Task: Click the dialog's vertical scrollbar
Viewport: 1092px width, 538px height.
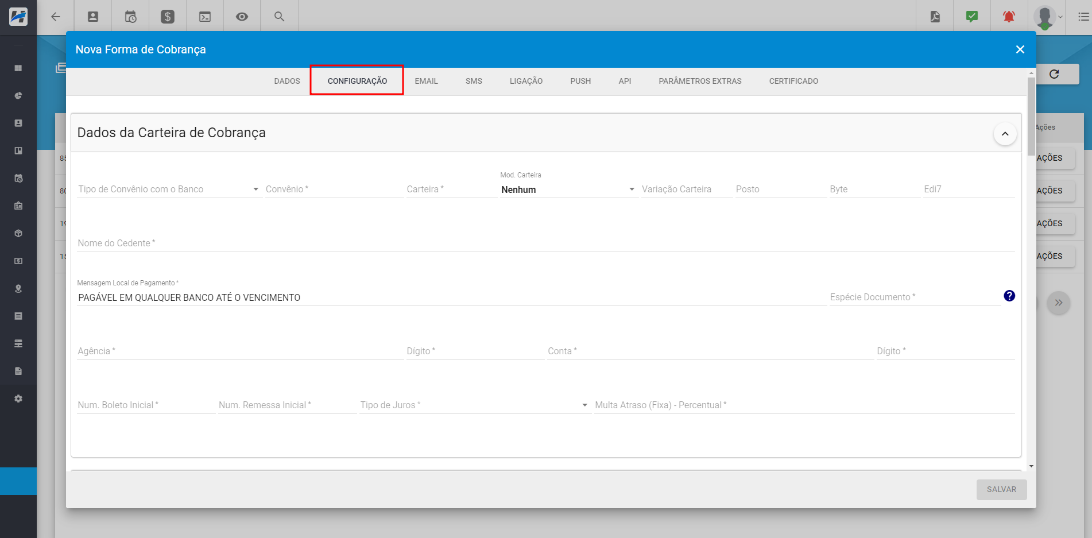Action: [1031, 116]
